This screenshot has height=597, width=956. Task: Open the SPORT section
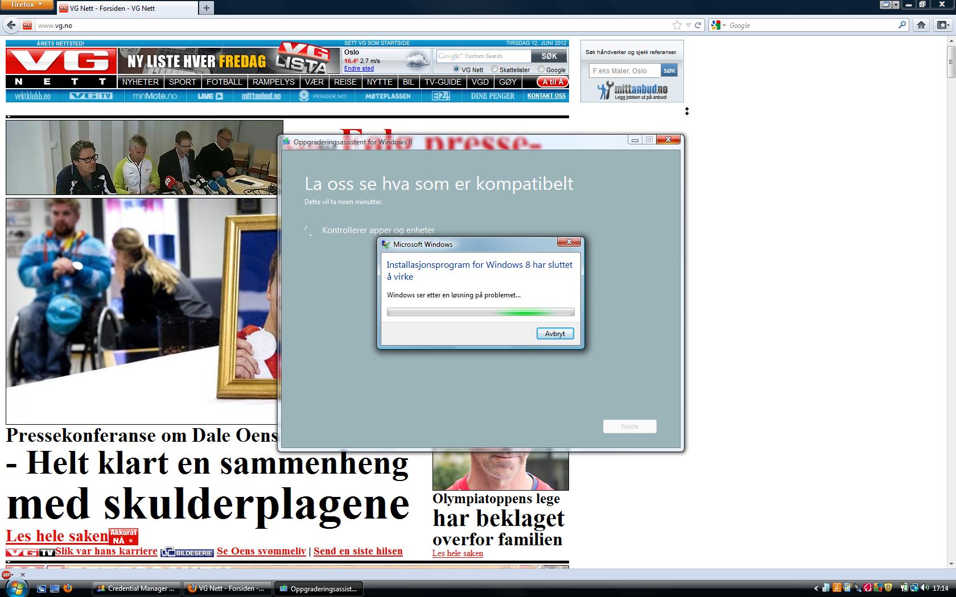[182, 82]
